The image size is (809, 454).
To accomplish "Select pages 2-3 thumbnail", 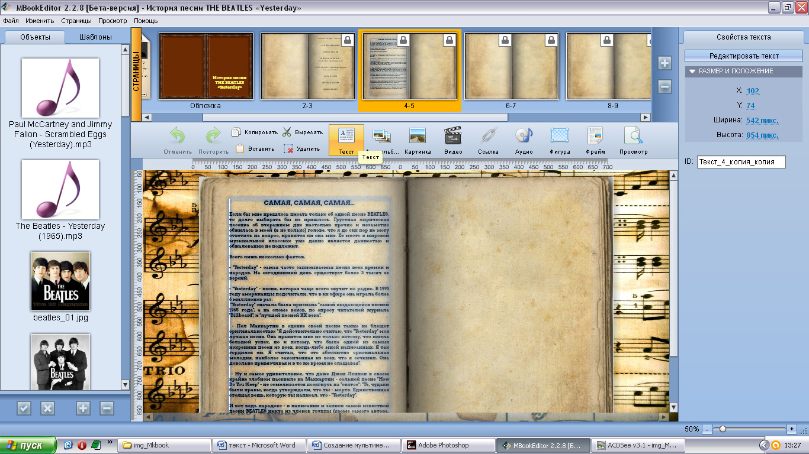I will coord(308,66).
